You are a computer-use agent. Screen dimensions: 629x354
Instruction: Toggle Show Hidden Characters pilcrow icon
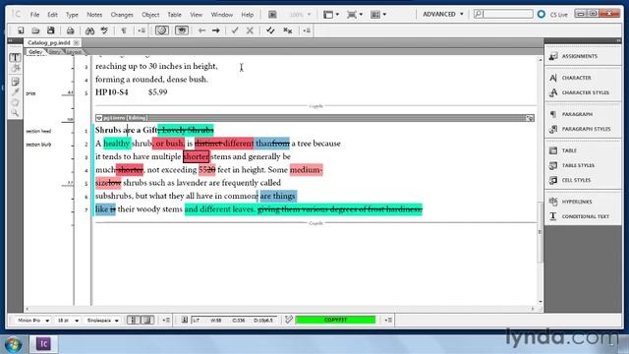124,30
